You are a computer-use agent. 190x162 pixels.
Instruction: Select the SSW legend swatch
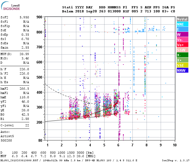coord(182,50)
